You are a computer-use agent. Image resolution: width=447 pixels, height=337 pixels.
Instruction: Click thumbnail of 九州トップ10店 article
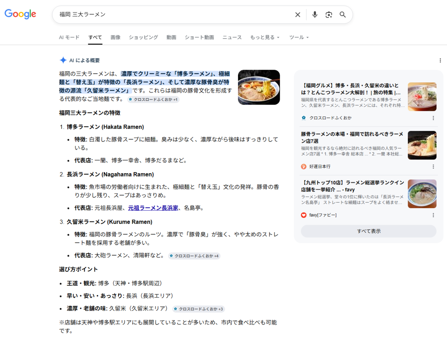click(x=422, y=194)
